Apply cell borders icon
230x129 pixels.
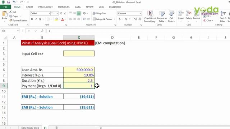click(48, 19)
